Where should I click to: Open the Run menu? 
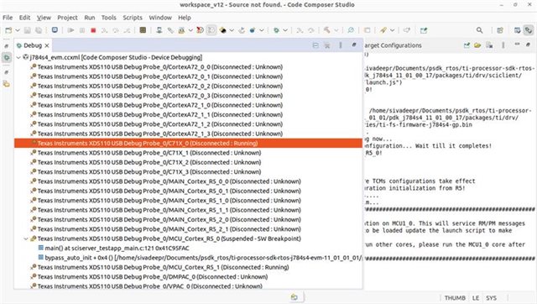[90, 18]
